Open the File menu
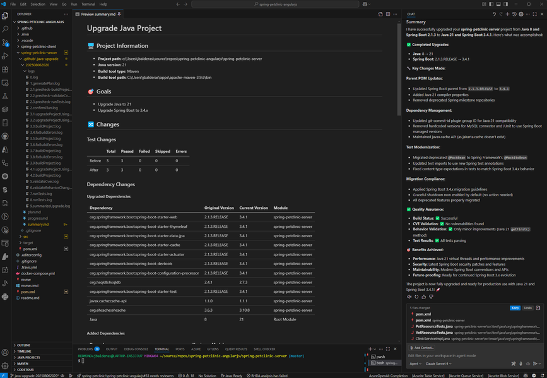Screen dimensions: 547x378 point(13,4)
